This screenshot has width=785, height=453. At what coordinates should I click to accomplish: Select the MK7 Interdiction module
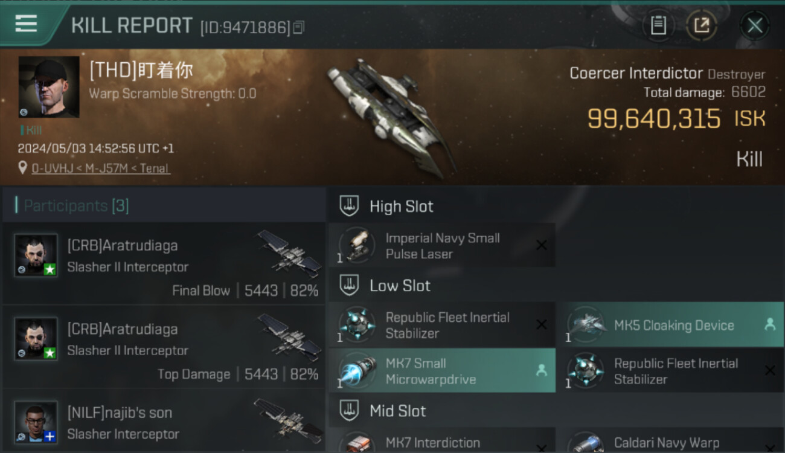(442, 441)
